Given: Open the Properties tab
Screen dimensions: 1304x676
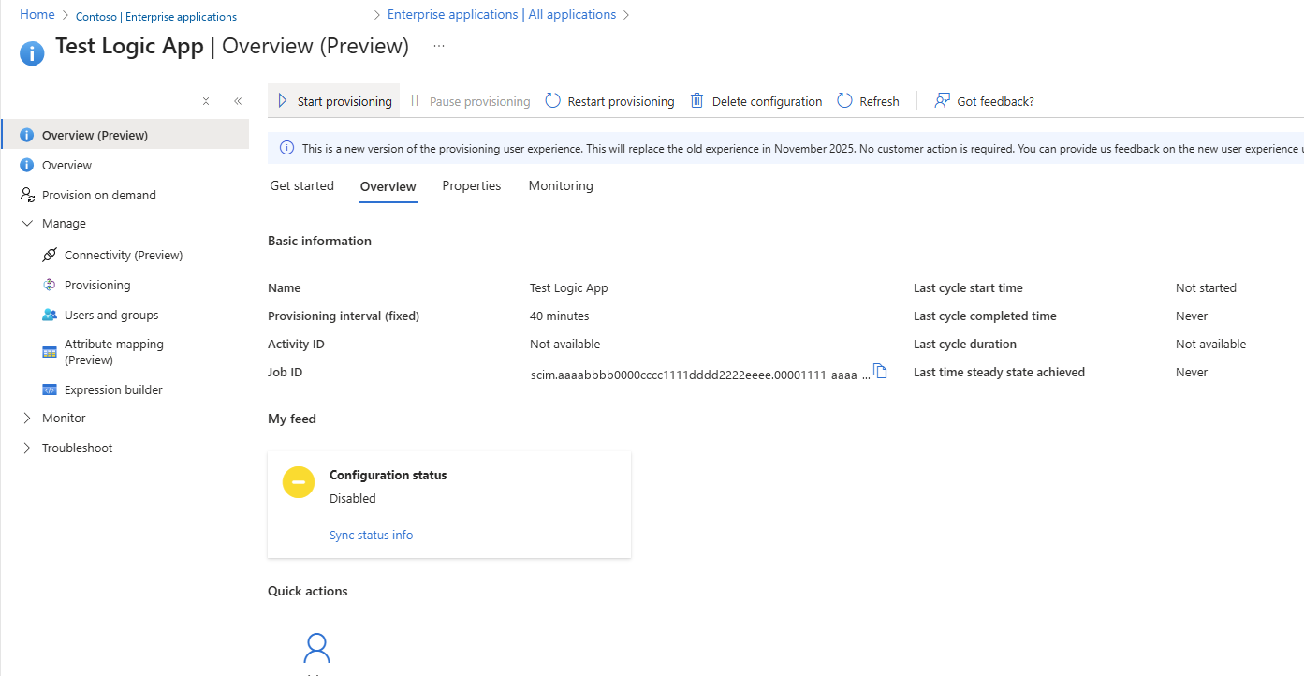Looking at the screenshot, I should (x=472, y=185).
